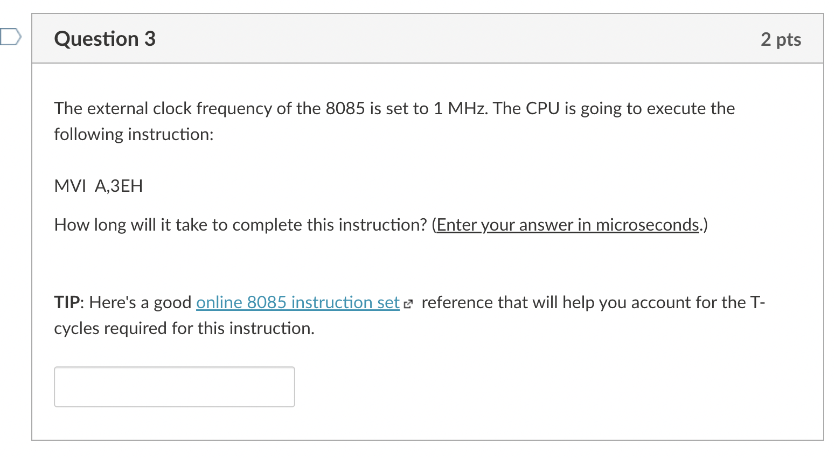
Task: Click the external link icon beside the reference link
Action: click(408, 304)
